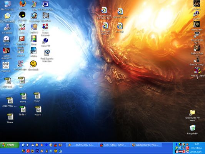Viewport: 205px width, 154px height.
Task: Open the image file named anre2
Action: point(37,95)
